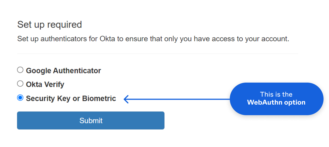Click the unselected Google Authenticator radio circle
The height and width of the screenshot is (147, 329).
tap(20, 70)
